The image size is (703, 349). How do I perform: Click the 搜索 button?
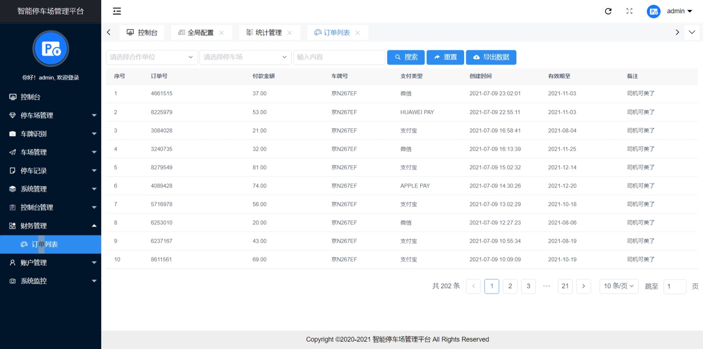[406, 57]
